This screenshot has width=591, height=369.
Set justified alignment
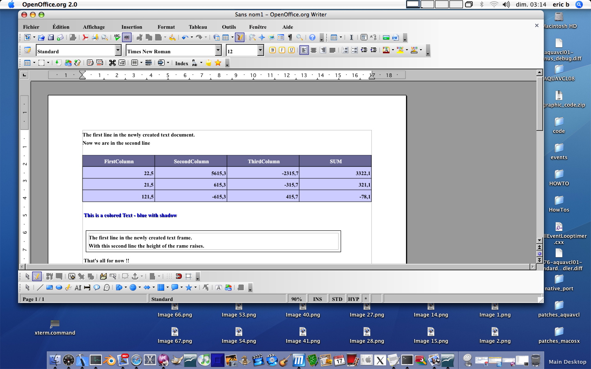click(x=332, y=50)
